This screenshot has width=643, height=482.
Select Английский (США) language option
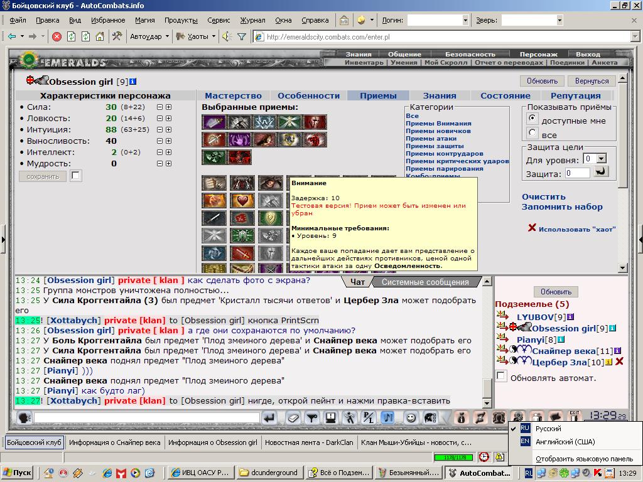tap(565, 442)
